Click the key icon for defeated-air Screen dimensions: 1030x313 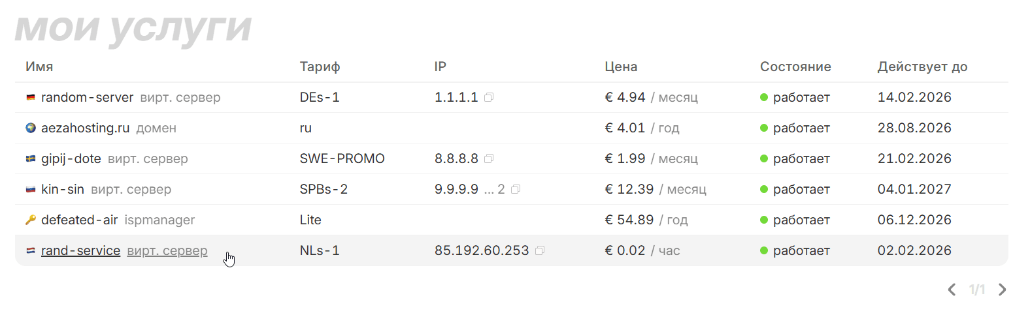click(x=31, y=220)
